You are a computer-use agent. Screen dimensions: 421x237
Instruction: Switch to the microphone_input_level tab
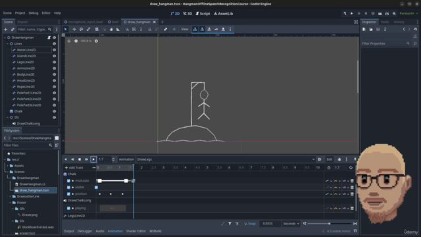[84, 22]
